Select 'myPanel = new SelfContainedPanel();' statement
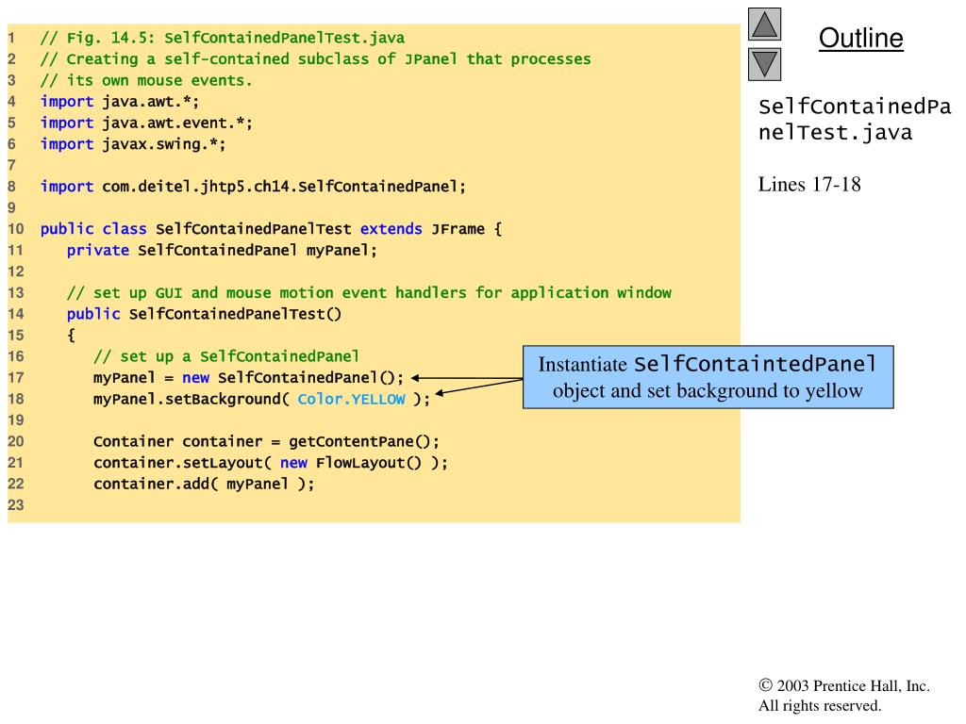Viewport: 966px width, 724px height. click(248, 378)
